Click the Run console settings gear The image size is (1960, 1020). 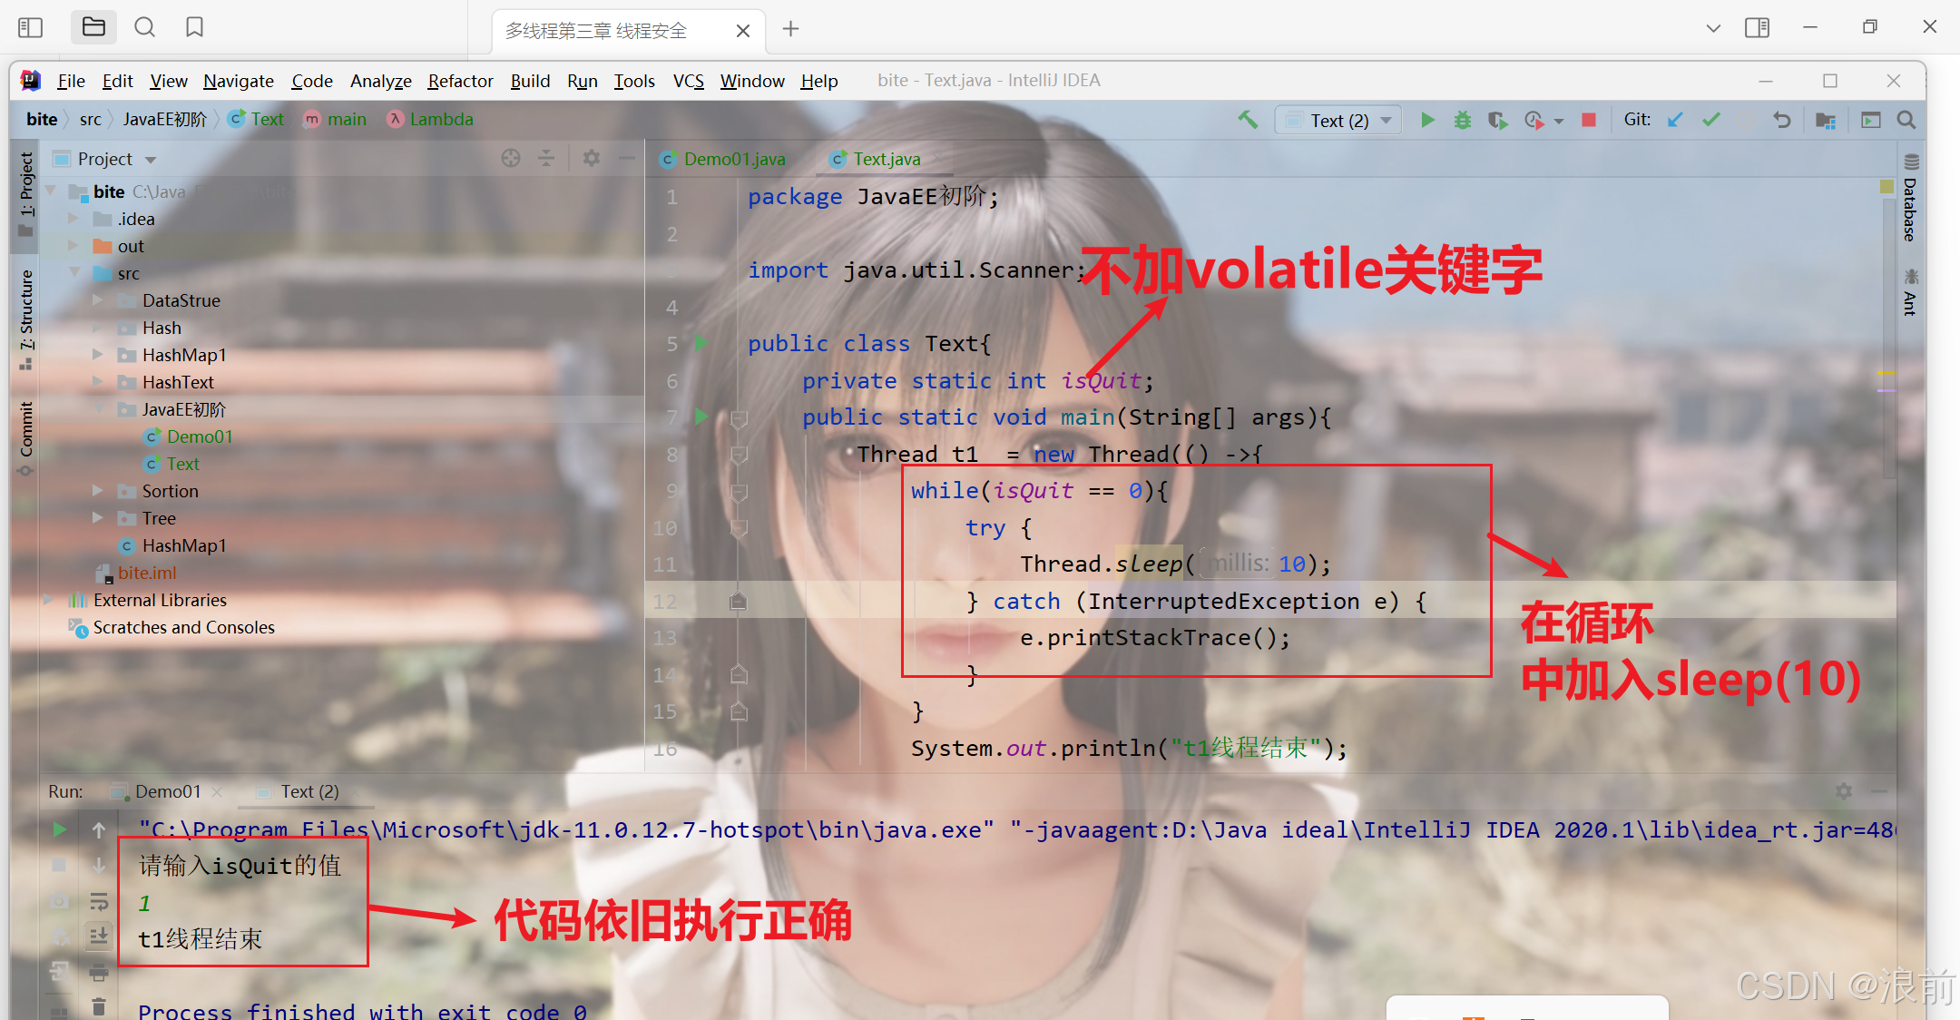[x=1844, y=791]
